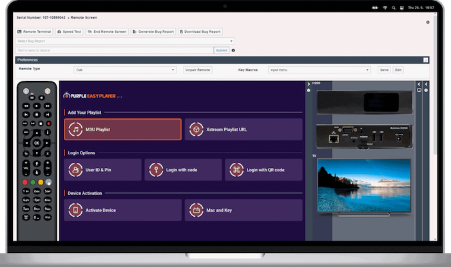Click Download Bug Report
Image resolution: width=451 pixels, height=267 pixels.
(200, 32)
